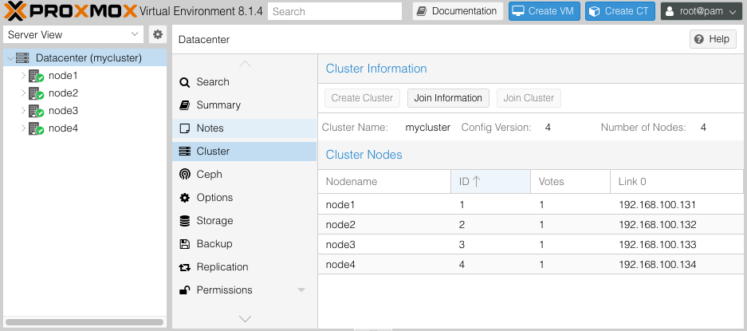Click the Replication arrows icon
The image size is (747, 331).
(184, 267)
